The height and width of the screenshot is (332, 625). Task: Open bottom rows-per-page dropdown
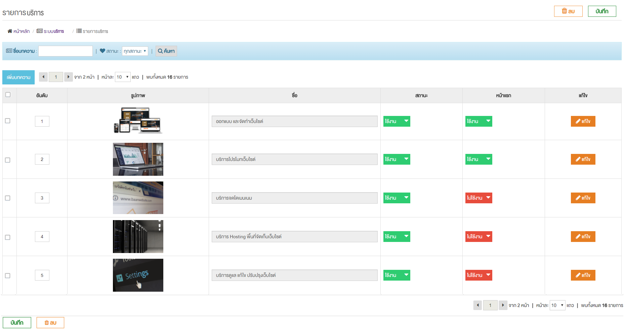click(557, 305)
